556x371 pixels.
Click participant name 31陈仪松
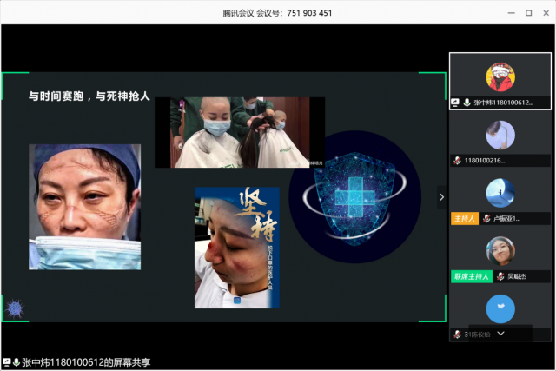click(477, 335)
